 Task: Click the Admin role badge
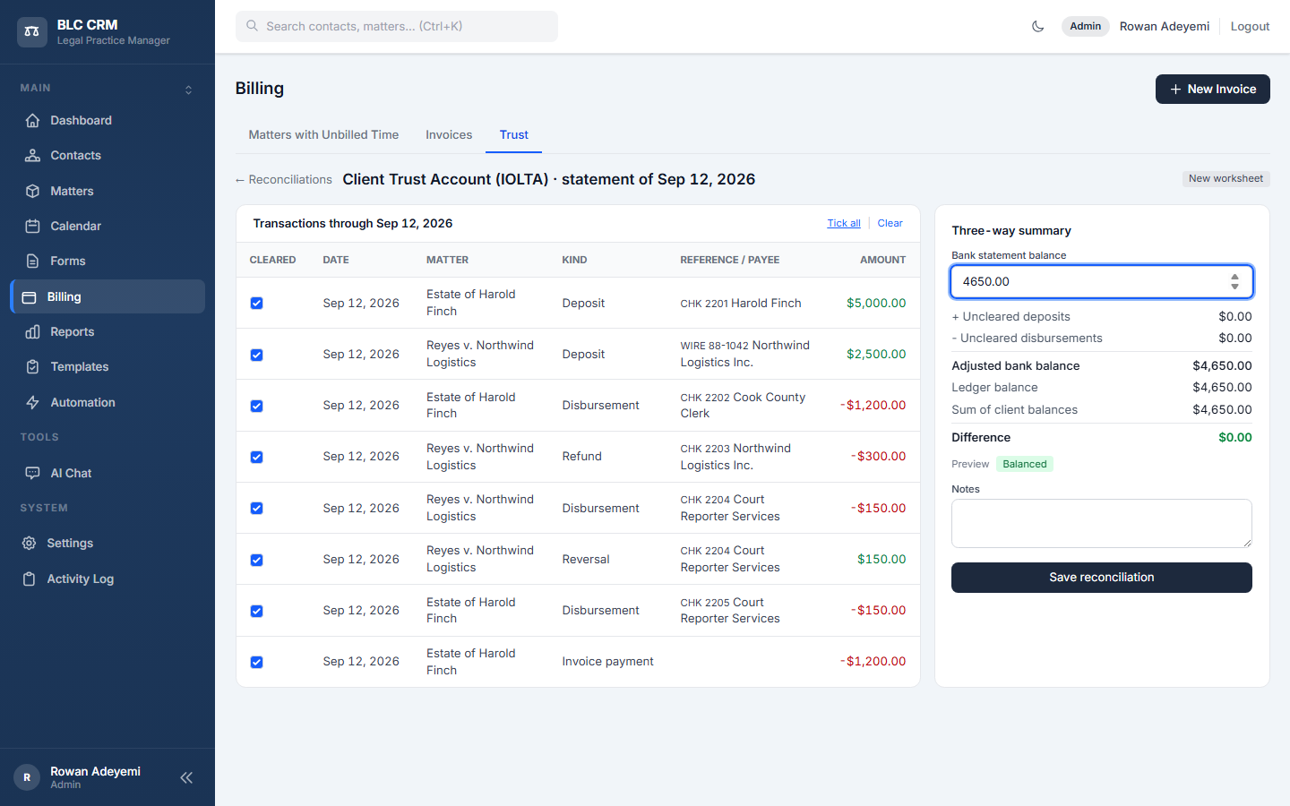pos(1085,26)
